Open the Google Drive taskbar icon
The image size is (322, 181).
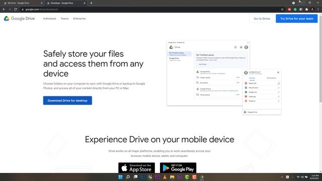[x=202, y=177]
